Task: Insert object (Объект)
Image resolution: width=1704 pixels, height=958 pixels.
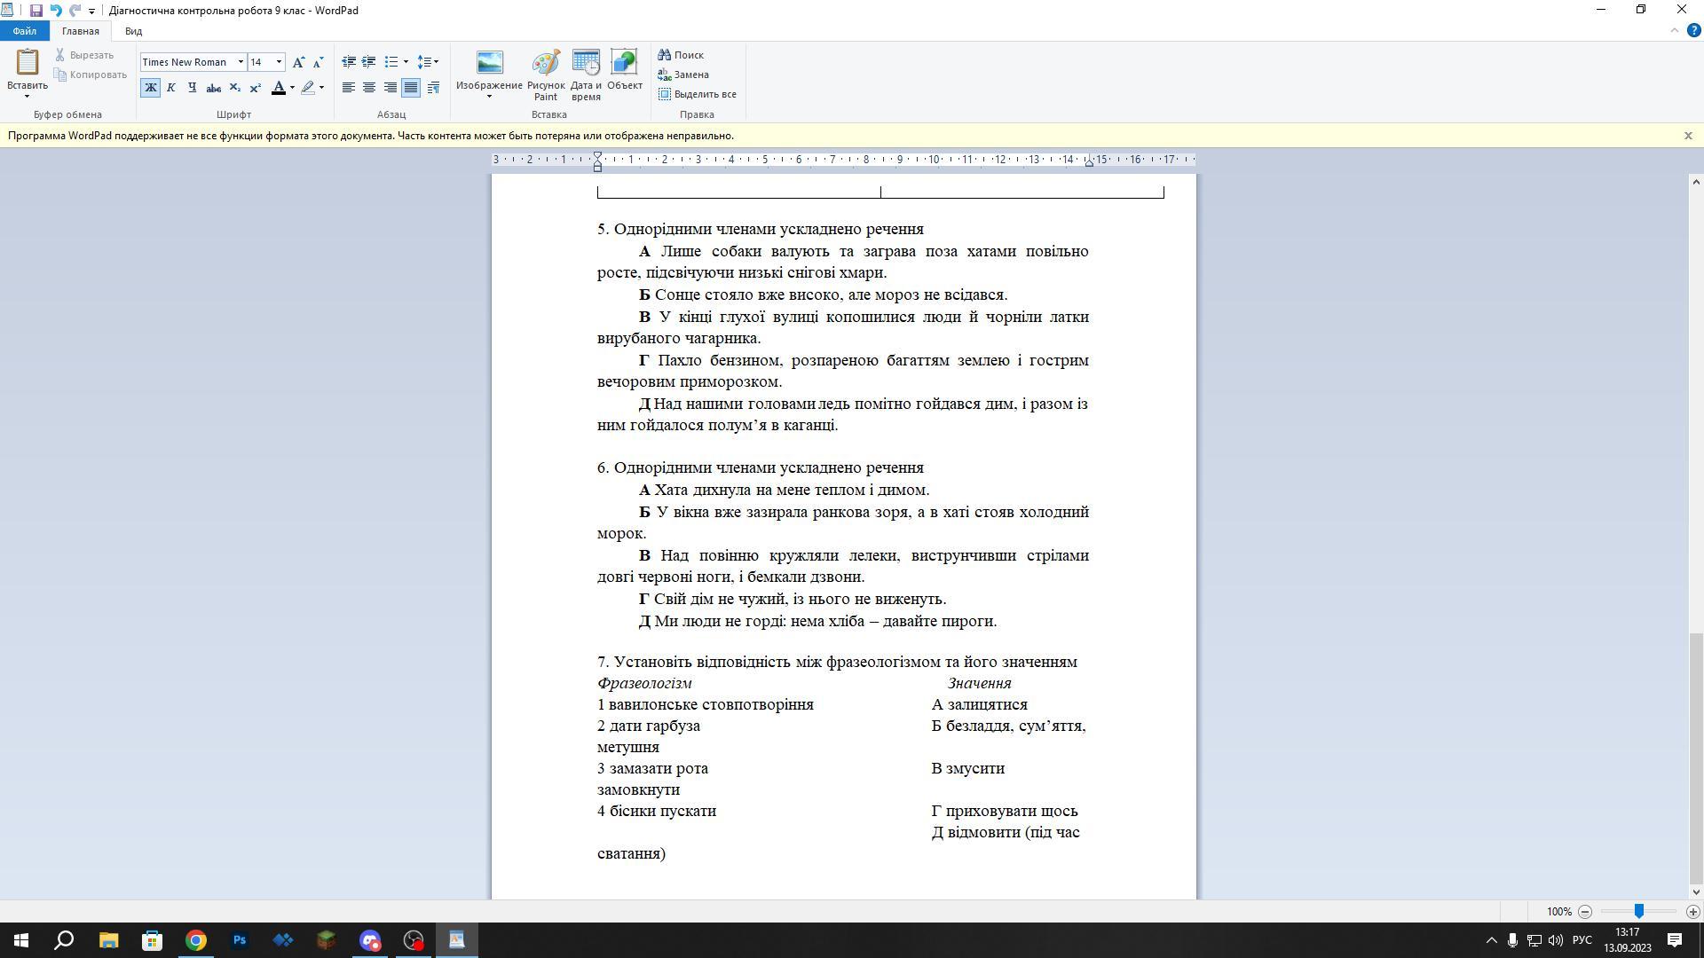Action: tap(624, 71)
